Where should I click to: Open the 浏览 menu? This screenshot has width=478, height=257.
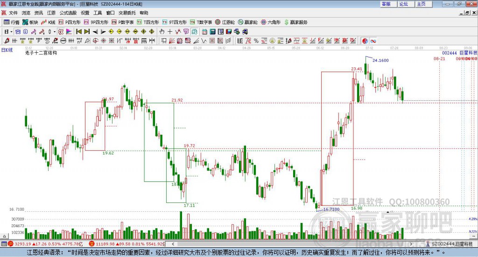point(26,13)
